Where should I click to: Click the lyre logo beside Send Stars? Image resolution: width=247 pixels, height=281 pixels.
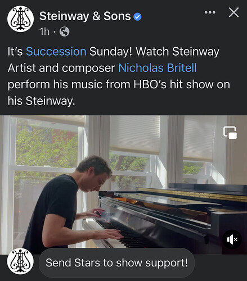[20, 261]
